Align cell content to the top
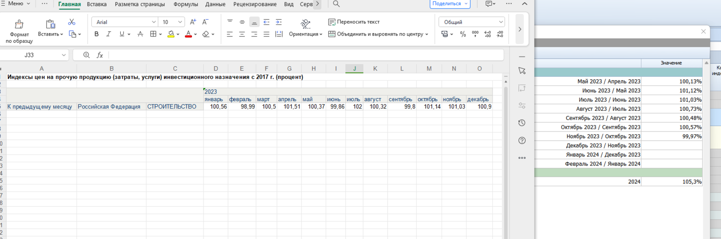Screen dimensions: 721x239 pyautogui.click(x=230, y=22)
